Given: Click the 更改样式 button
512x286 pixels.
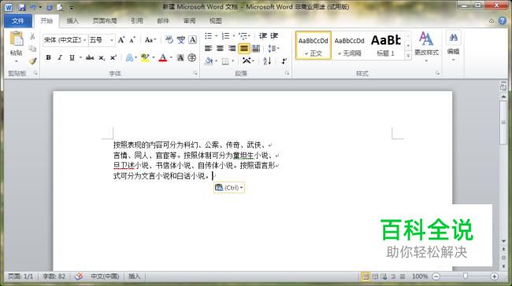Looking at the screenshot, I should 426,46.
